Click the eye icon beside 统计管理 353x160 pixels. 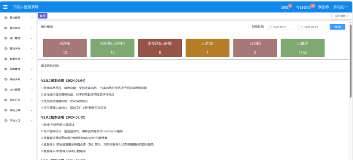coord(6,38)
